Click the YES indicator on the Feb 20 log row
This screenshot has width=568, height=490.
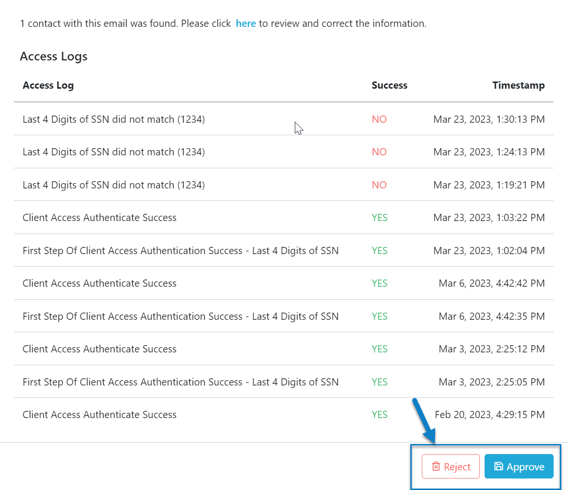[x=379, y=414]
